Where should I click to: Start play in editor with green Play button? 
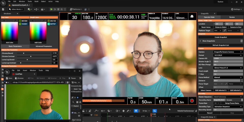[x=52, y=9]
